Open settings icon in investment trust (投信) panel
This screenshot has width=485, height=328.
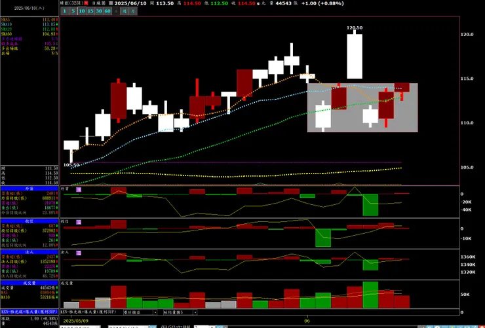(79, 222)
